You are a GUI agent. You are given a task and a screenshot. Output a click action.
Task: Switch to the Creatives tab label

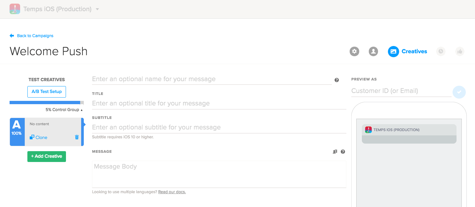[414, 51]
